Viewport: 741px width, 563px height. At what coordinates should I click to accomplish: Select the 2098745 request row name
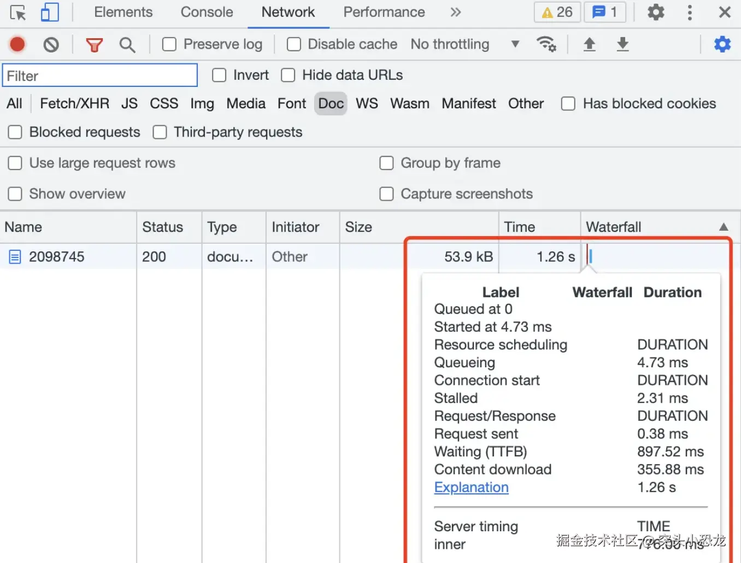pos(57,256)
